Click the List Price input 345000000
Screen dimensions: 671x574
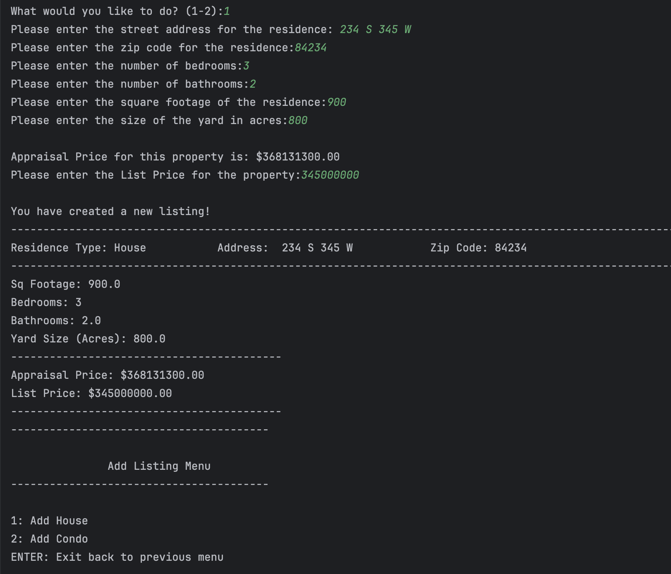(330, 175)
